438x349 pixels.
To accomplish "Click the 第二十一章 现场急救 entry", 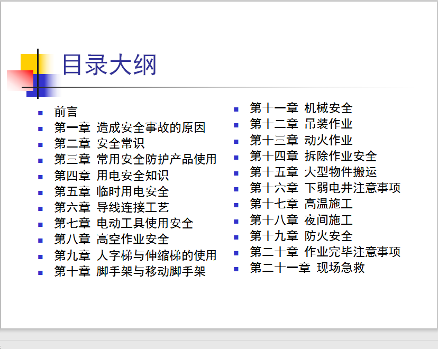I will coord(307,268).
